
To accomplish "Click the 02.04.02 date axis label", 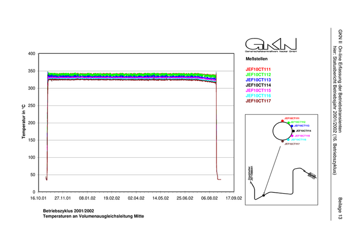I will pos(136,199).
